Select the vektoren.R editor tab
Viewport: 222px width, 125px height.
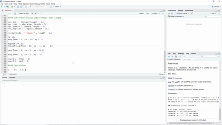[8, 10]
